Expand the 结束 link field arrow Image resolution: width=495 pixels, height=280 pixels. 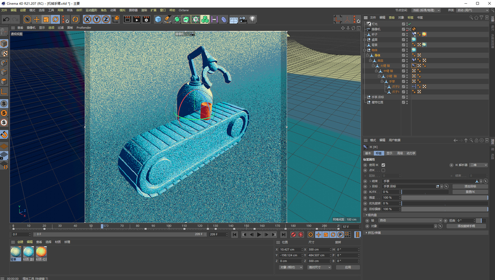pos(370,181)
